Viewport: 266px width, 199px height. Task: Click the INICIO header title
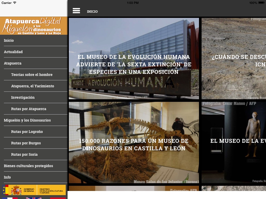pyautogui.click(x=92, y=11)
